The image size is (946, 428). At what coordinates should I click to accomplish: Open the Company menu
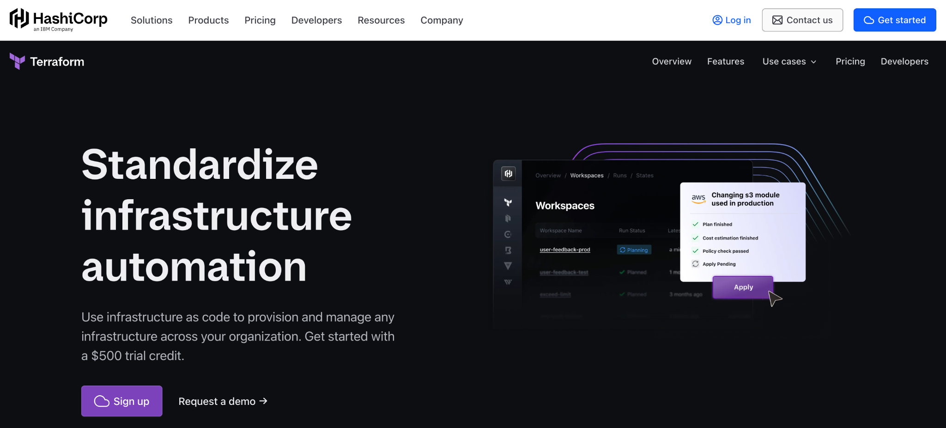pyautogui.click(x=442, y=20)
